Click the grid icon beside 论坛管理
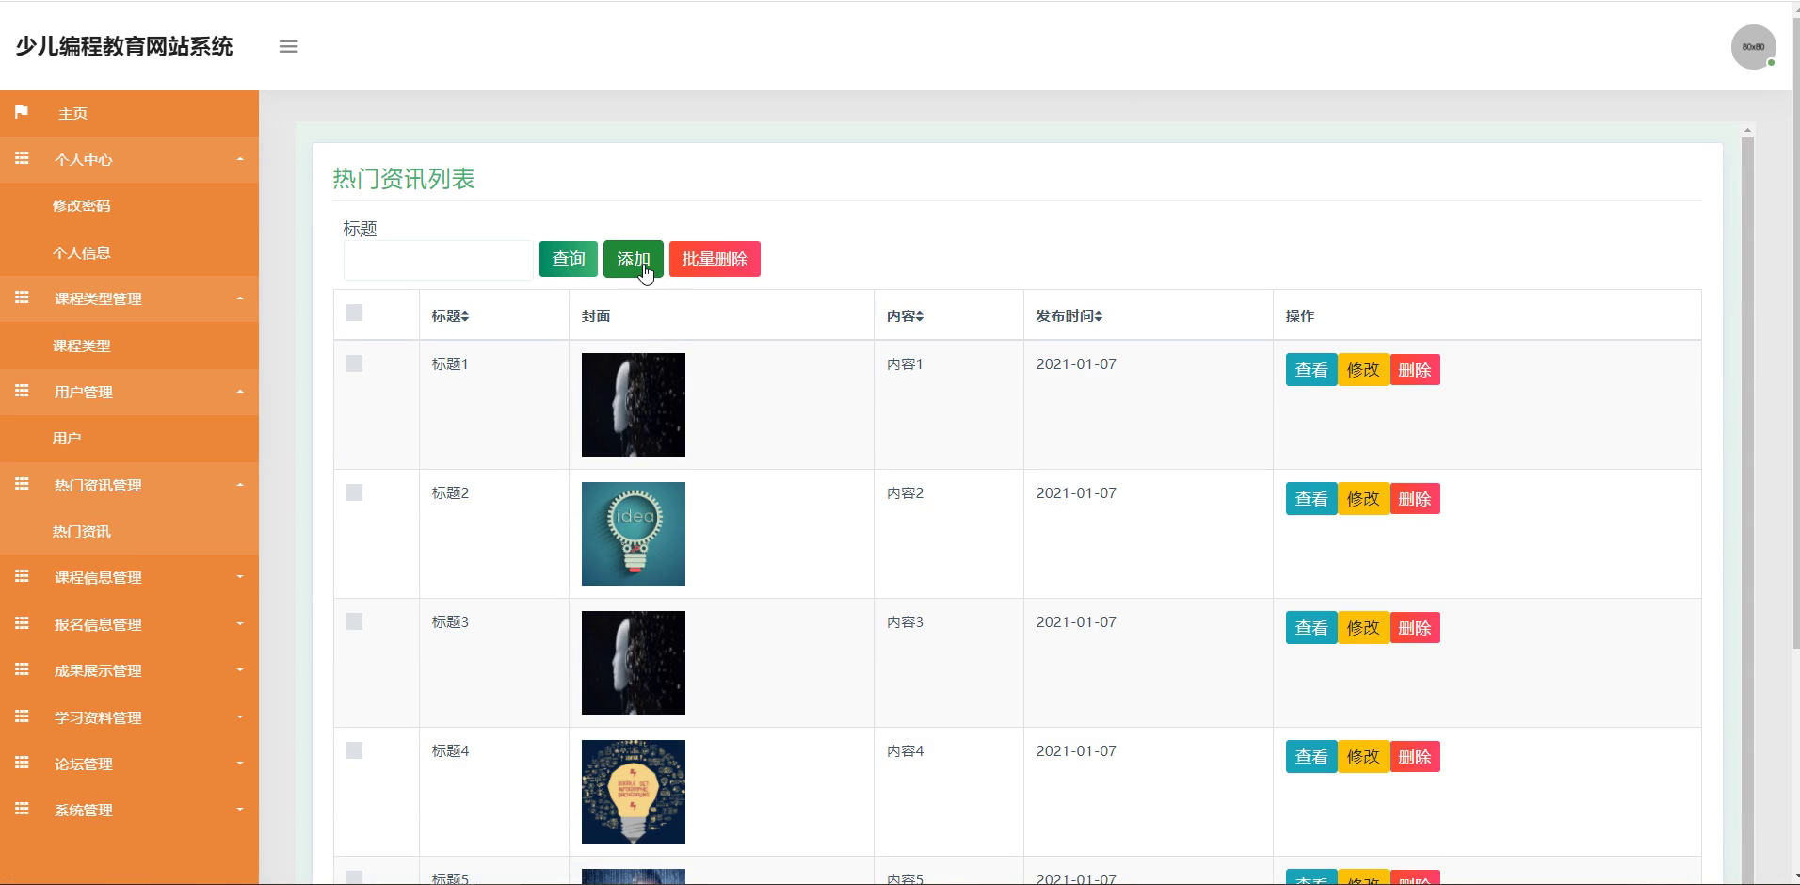Screen dimensions: 1800x885 22,763
